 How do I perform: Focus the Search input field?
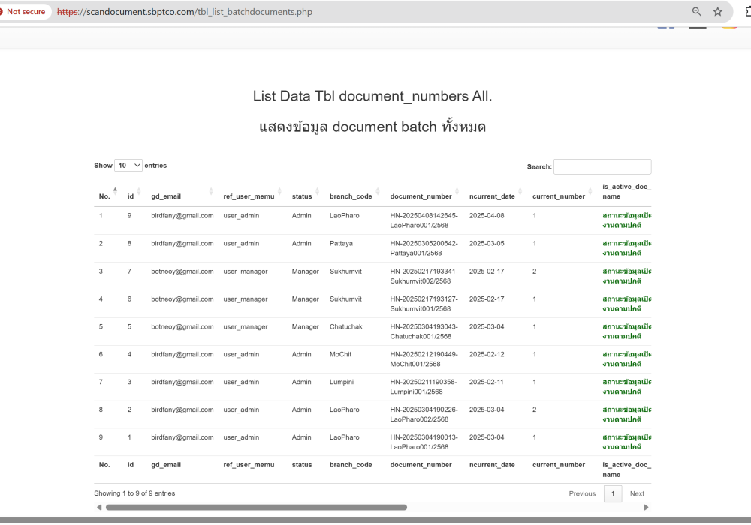point(602,167)
